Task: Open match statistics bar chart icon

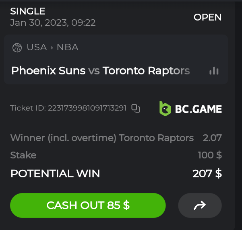Action: pos(214,71)
